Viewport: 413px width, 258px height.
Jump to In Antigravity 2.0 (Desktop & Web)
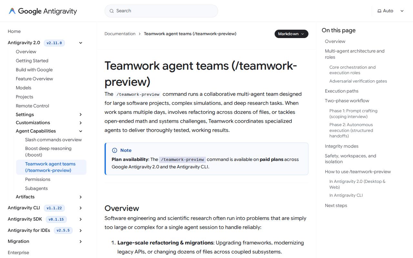pyautogui.click(x=357, y=184)
